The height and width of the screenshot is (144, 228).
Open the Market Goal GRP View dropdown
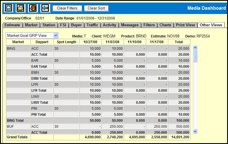[56, 35]
